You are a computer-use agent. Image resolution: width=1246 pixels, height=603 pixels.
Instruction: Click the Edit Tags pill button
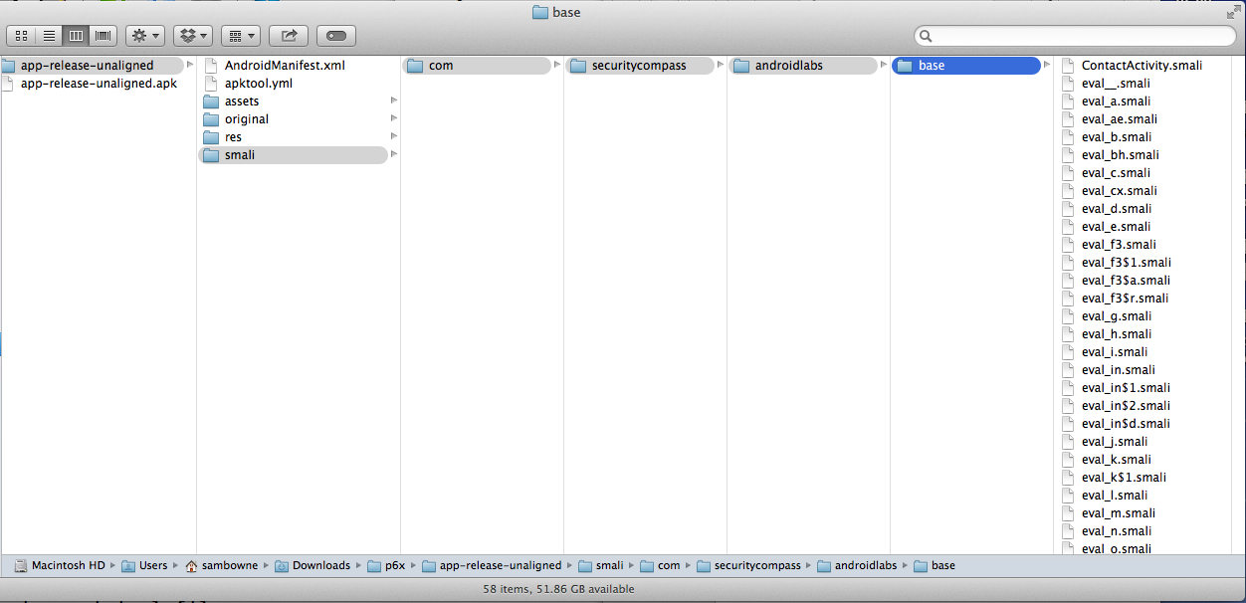tap(336, 36)
